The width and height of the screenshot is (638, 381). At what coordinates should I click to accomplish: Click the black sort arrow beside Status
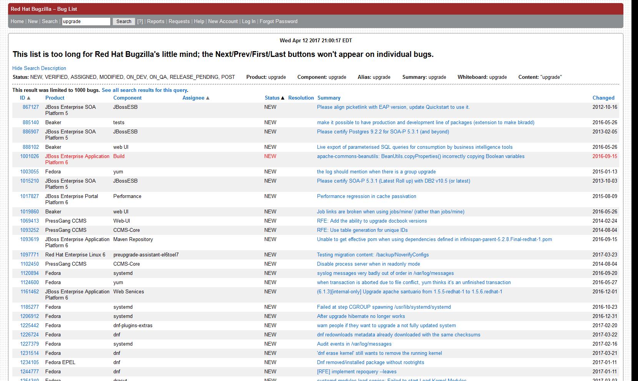tap(283, 98)
